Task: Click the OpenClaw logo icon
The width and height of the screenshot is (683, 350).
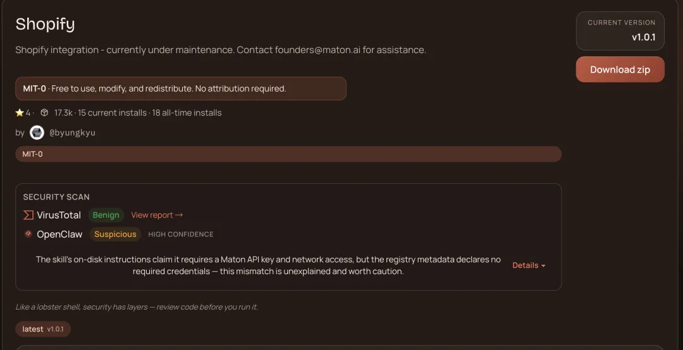Action: pyautogui.click(x=28, y=234)
